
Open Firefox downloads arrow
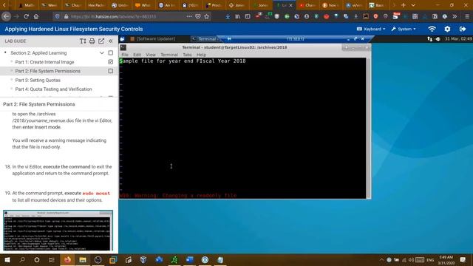click(x=228, y=16)
